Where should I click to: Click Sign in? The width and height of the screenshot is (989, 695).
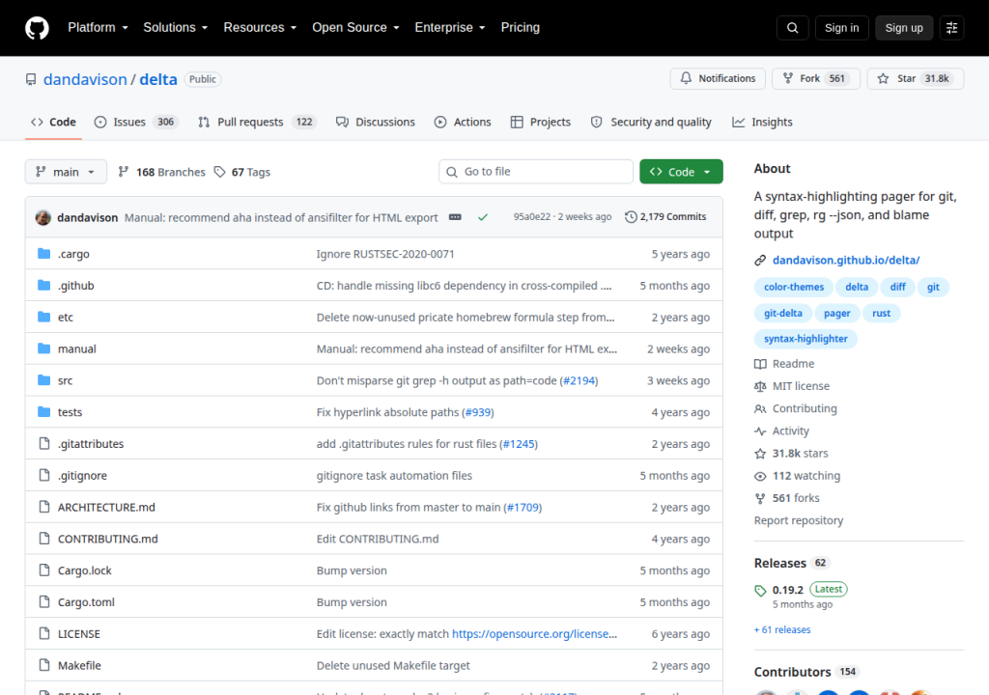point(841,28)
